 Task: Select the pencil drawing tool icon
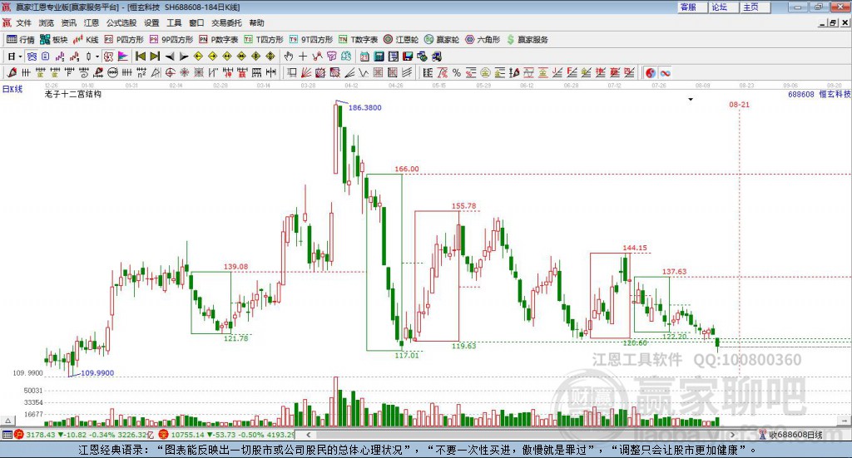11,72
